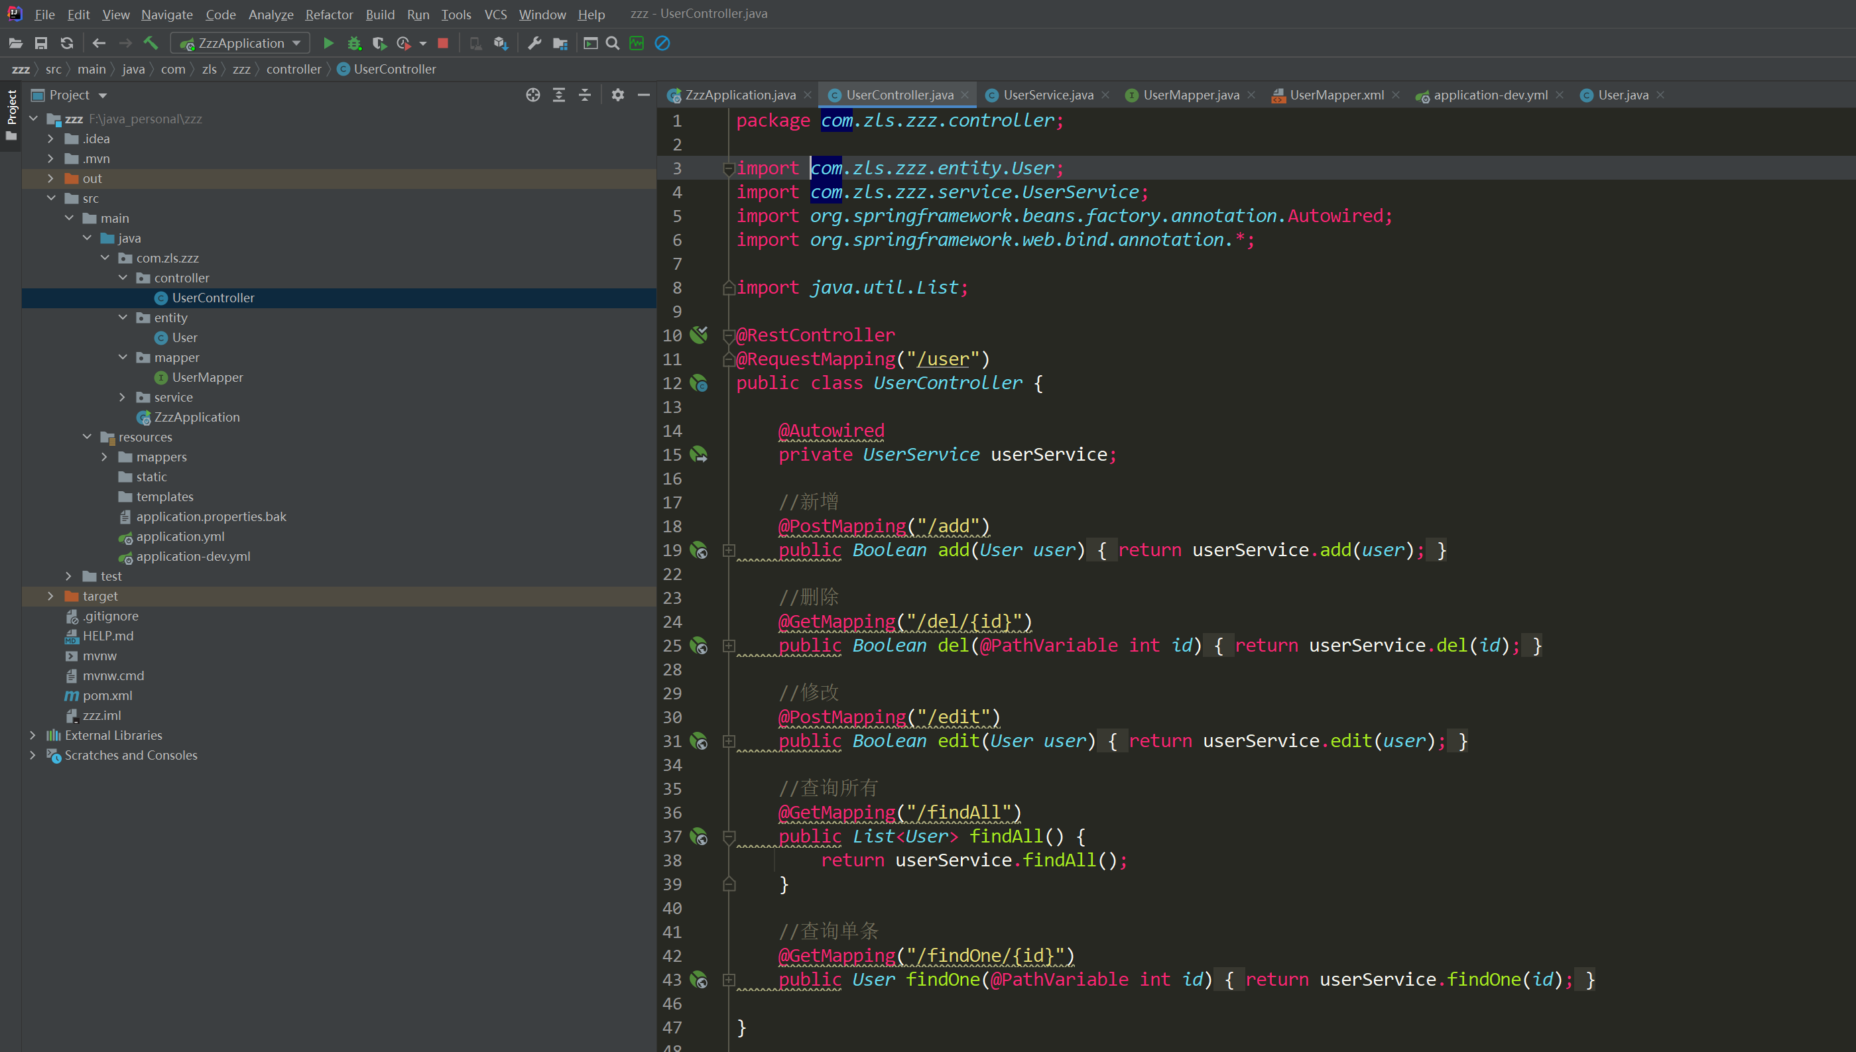Unfold collapsed findOne method at line 43
Screen dimensions: 1856x1052
point(729,980)
